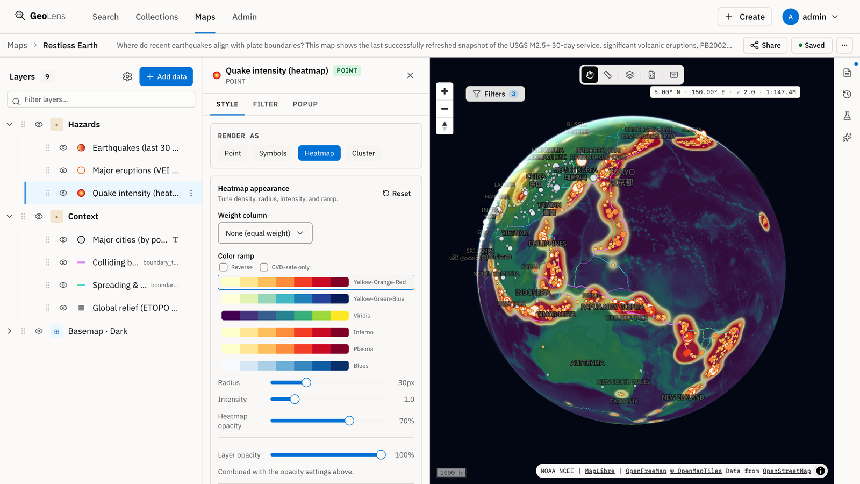Open the Filters dropdown on the map
Viewport: 860px width, 484px height.
tap(495, 94)
